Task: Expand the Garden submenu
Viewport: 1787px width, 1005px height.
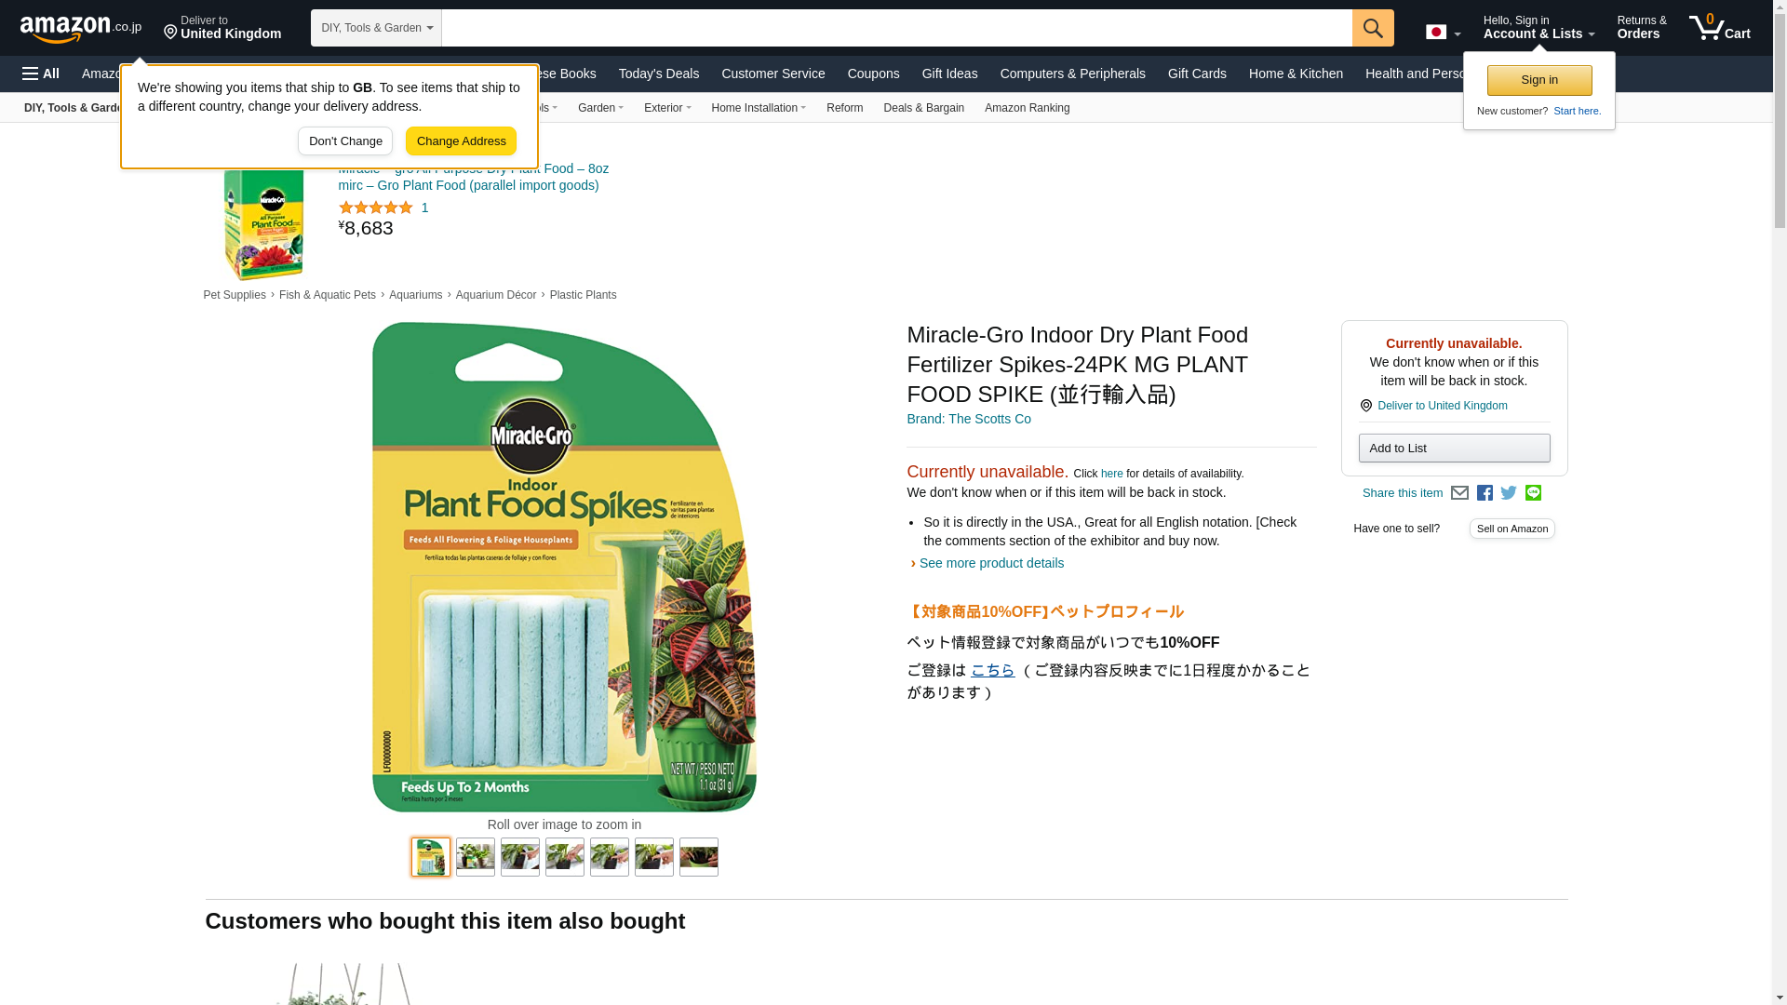Action: (600, 108)
